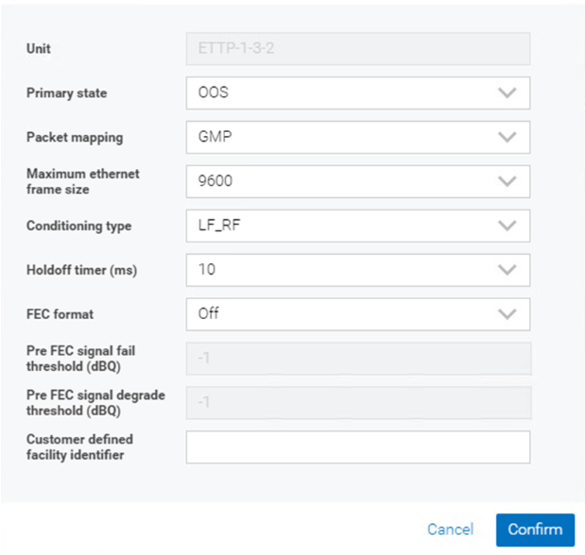Click the Cancel link

tap(450, 530)
